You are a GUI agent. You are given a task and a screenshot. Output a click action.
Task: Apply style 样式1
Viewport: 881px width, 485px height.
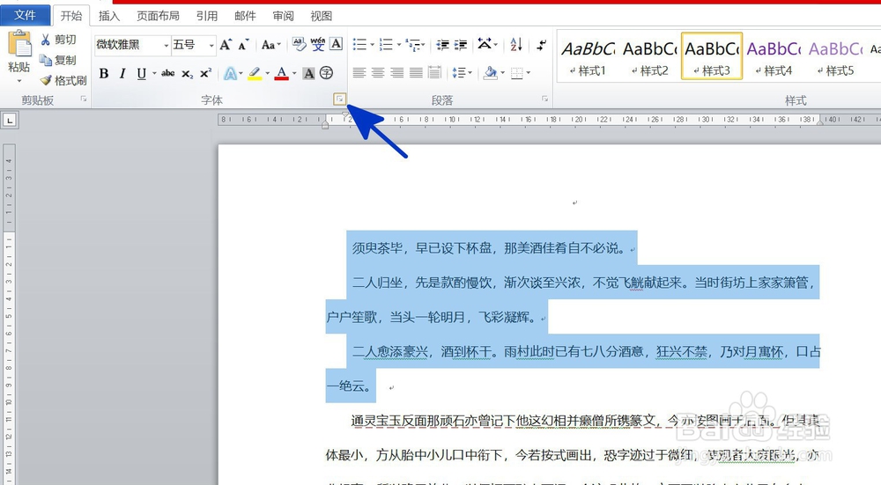click(589, 56)
